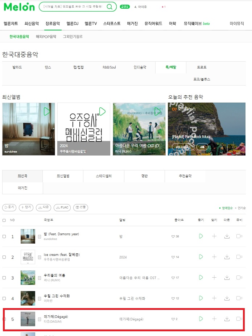Play the 우주용사 멤버십클럽 album from cover
252x336 pixels.
pos(102,111)
